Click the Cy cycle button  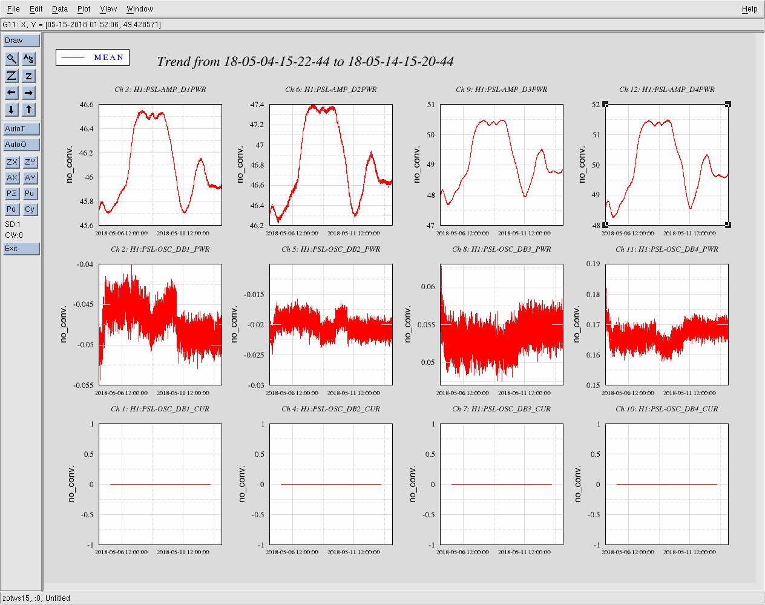(30, 209)
